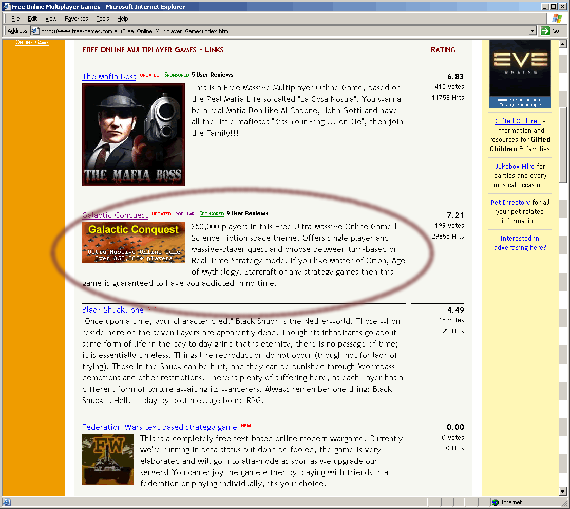570x509 pixels.
Task: Open the Federation Wars text based strategy game link
Action: (159, 427)
